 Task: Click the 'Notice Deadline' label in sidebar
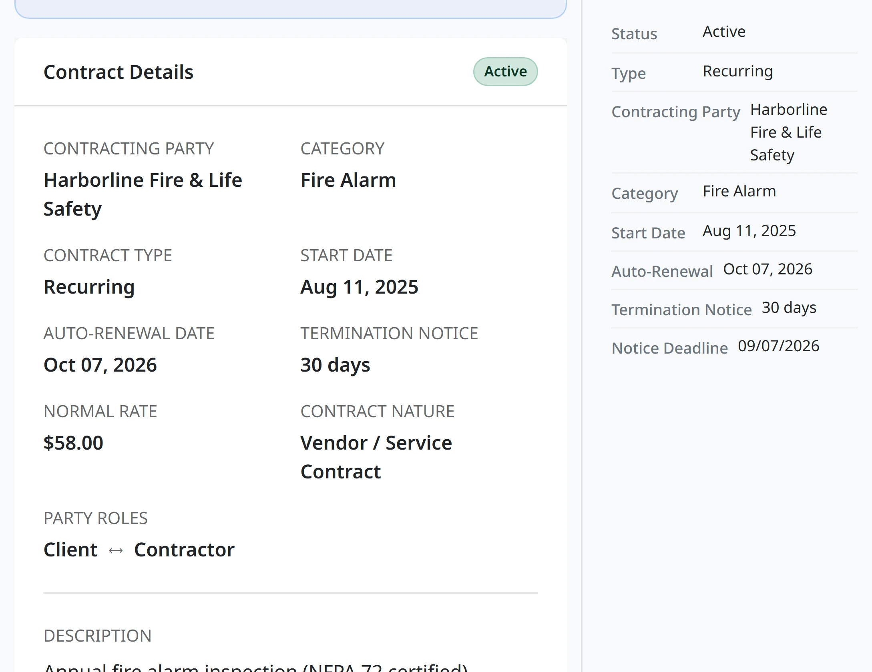tap(669, 348)
